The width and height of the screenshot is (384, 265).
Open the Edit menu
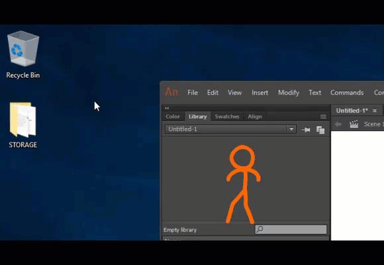(x=213, y=93)
